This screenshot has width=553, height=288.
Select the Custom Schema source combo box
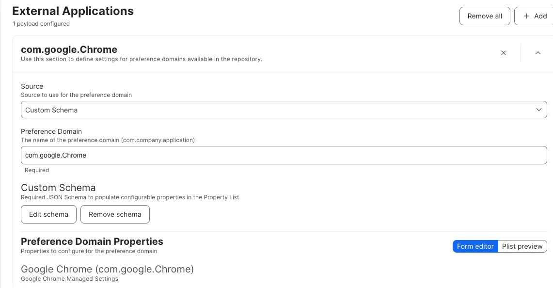[284, 110]
